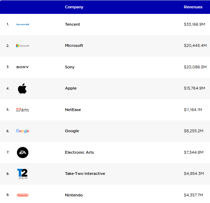
Task: Click the Tencent logo
Action: (23, 24)
